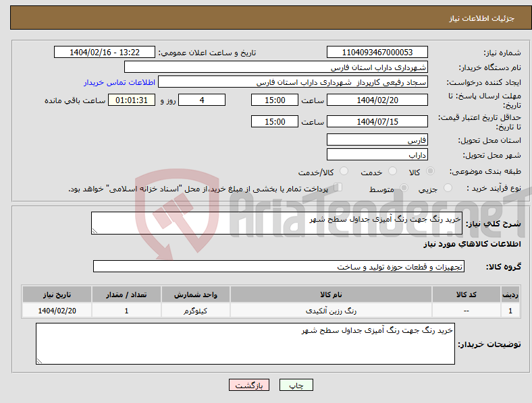Click the کد کالا column header
This screenshot has width=532, height=403.
(x=467, y=294)
